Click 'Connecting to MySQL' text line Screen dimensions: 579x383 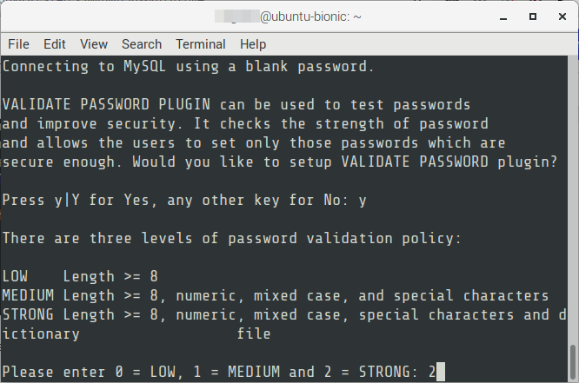(188, 66)
